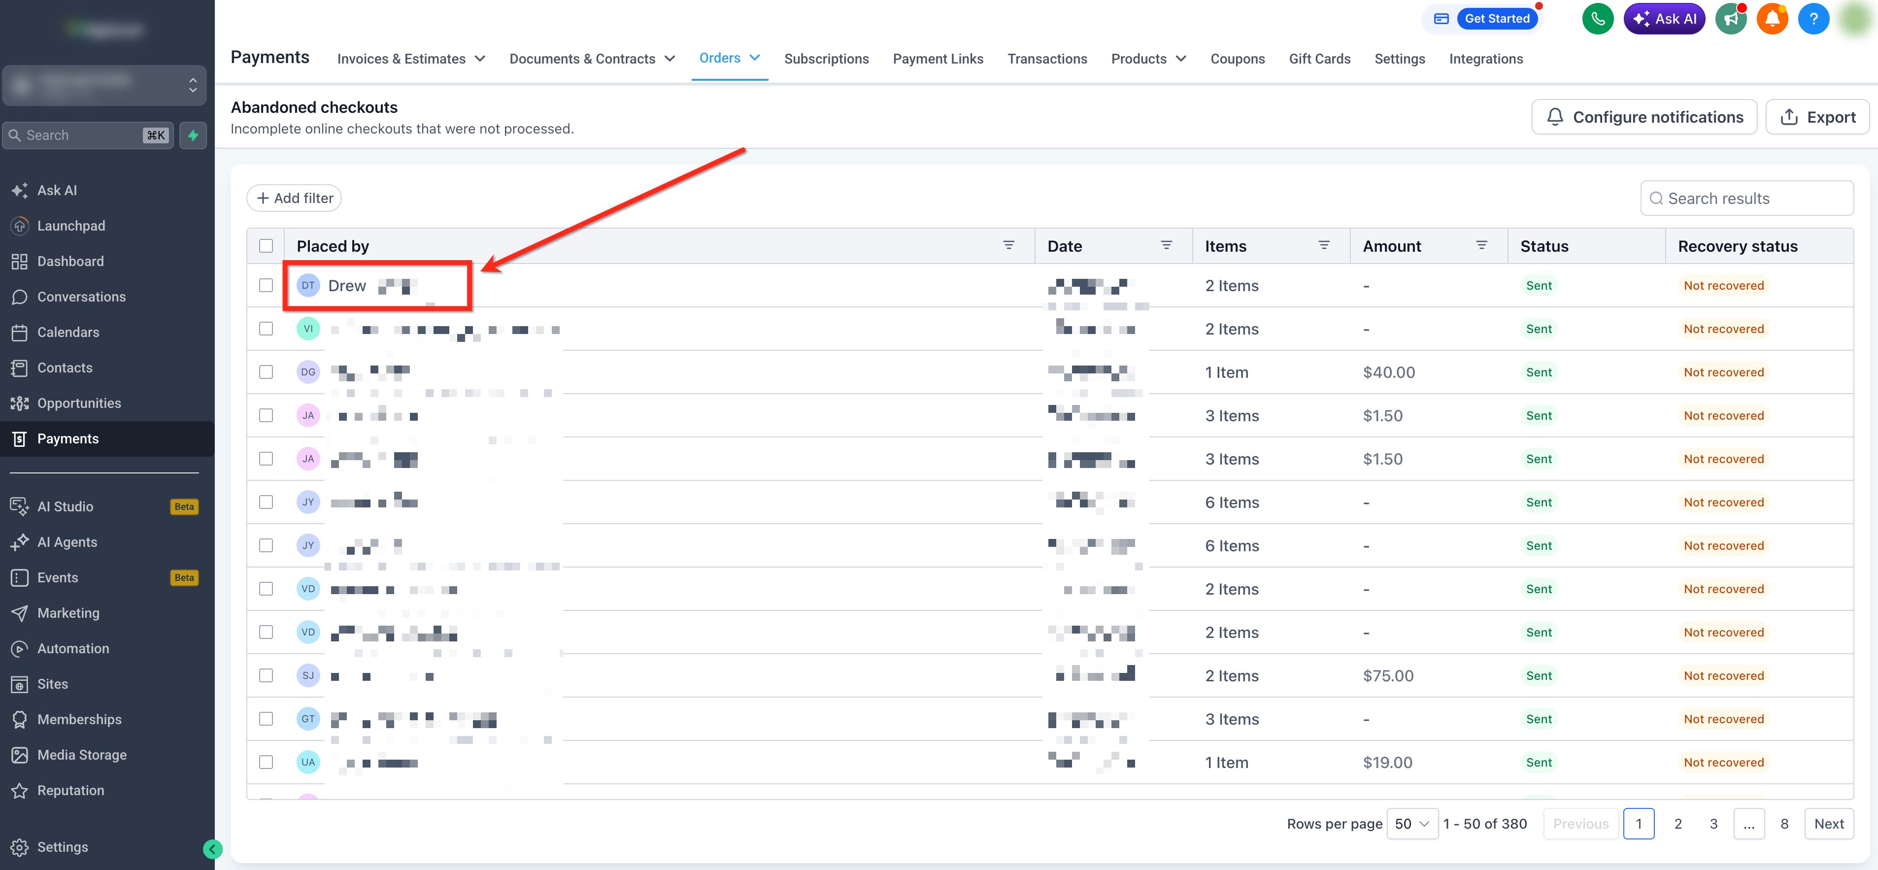This screenshot has height=870, width=1878.
Task: Open the Subscriptions tab
Action: click(826, 58)
